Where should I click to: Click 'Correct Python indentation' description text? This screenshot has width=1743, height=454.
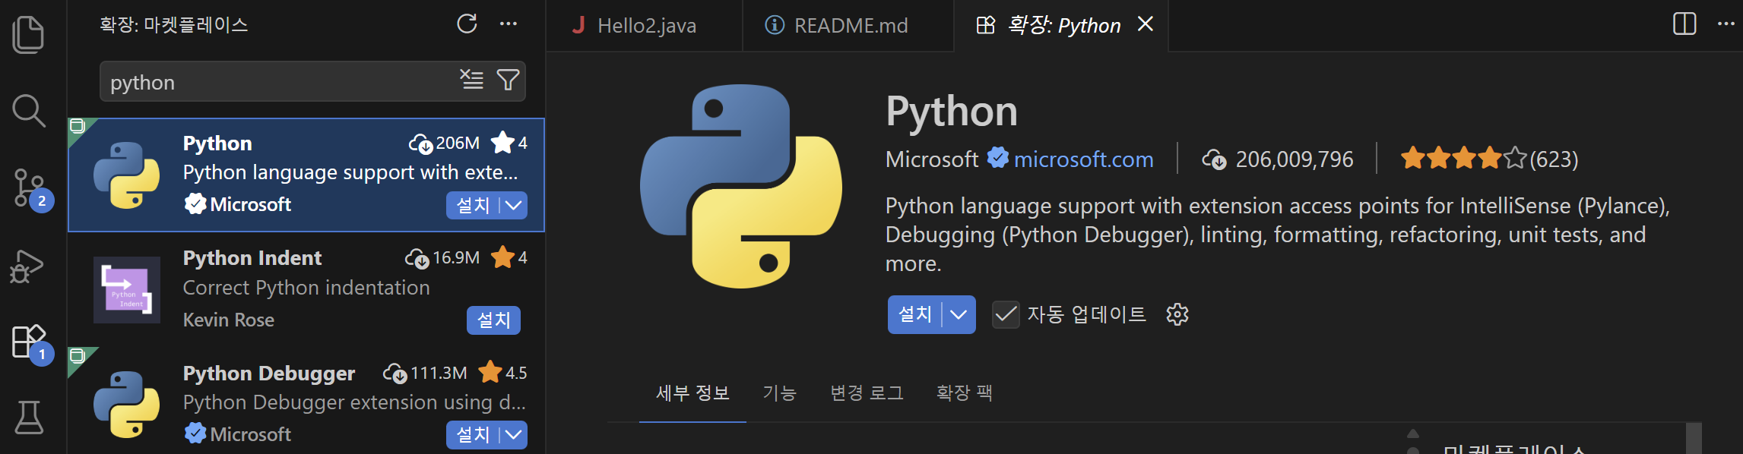[x=306, y=288]
